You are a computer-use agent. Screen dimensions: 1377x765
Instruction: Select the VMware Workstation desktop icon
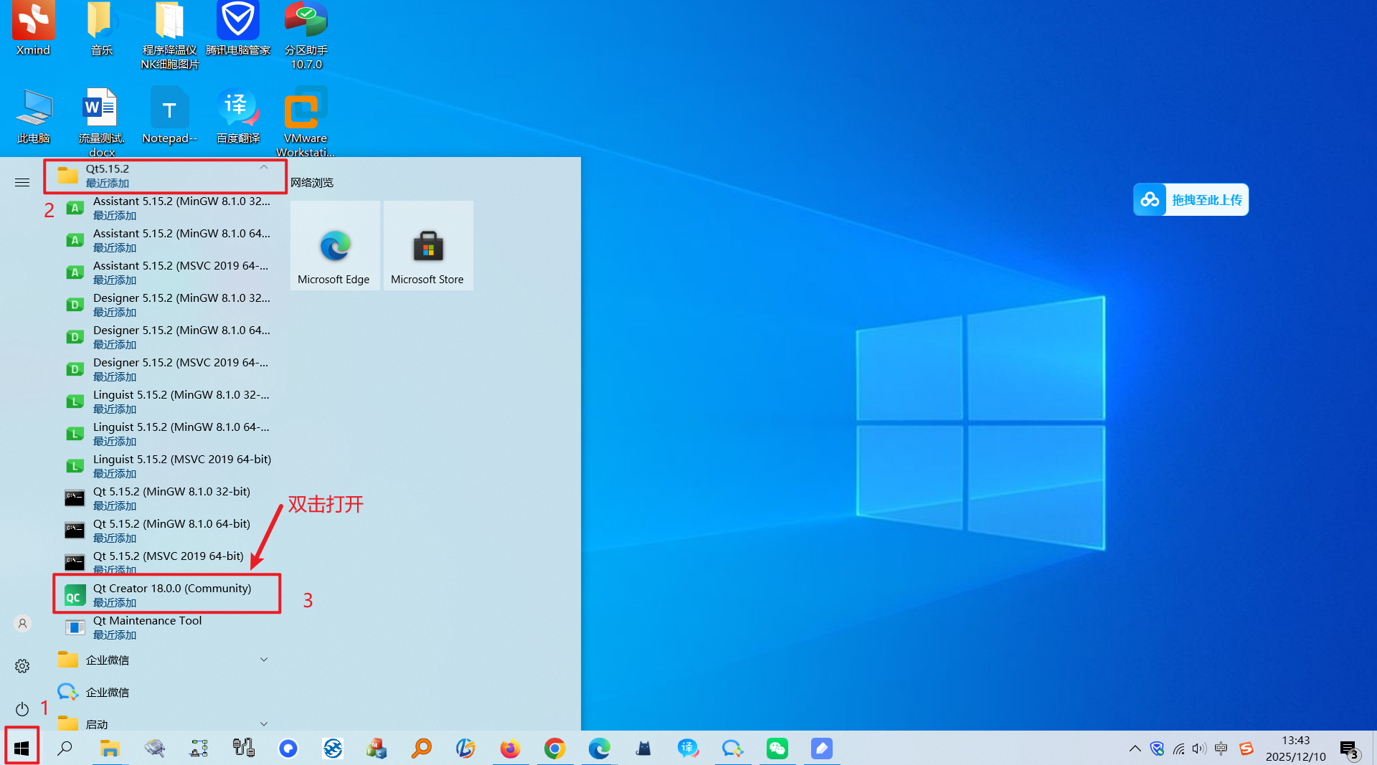(x=306, y=122)
